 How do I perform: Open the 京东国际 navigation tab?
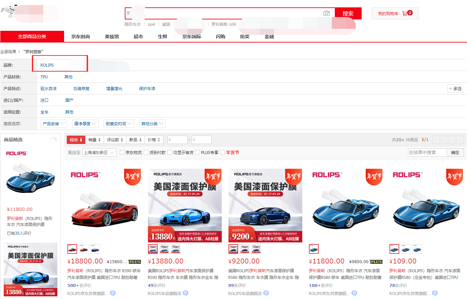[x=192, y=36]
